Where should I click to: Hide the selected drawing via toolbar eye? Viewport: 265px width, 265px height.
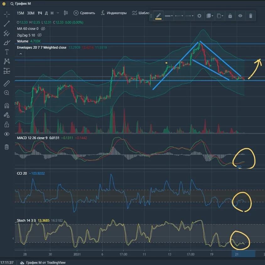point(240,16)
